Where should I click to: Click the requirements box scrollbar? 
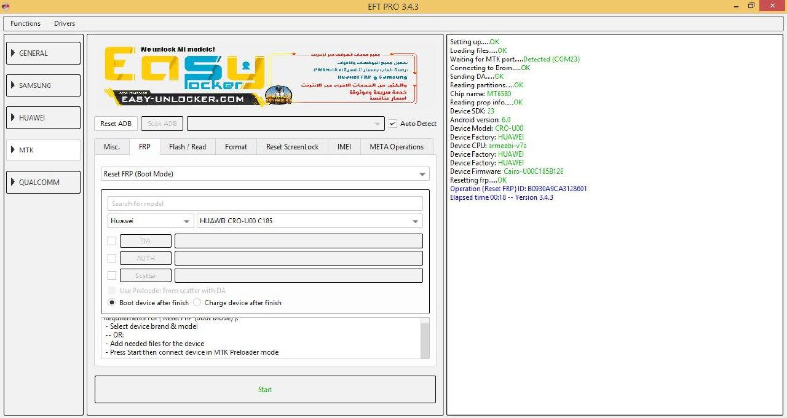(x=425, y=338)
